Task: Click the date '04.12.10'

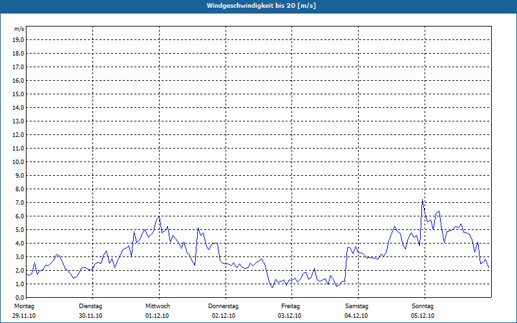Action: (x=356, y=316)
